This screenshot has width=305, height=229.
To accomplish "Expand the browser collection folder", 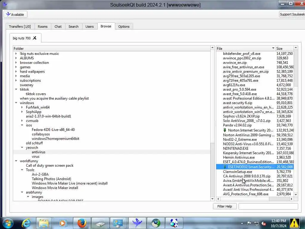I will (x=16, y=63).
